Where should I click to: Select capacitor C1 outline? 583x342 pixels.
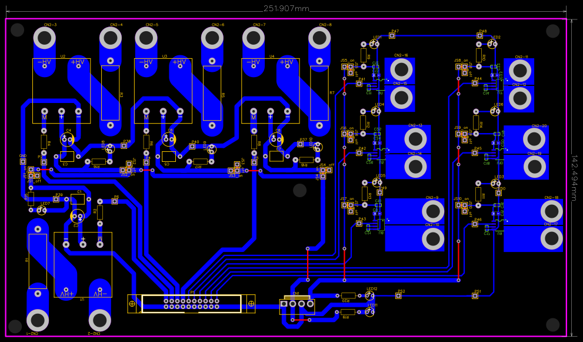[x=78, y=198]
